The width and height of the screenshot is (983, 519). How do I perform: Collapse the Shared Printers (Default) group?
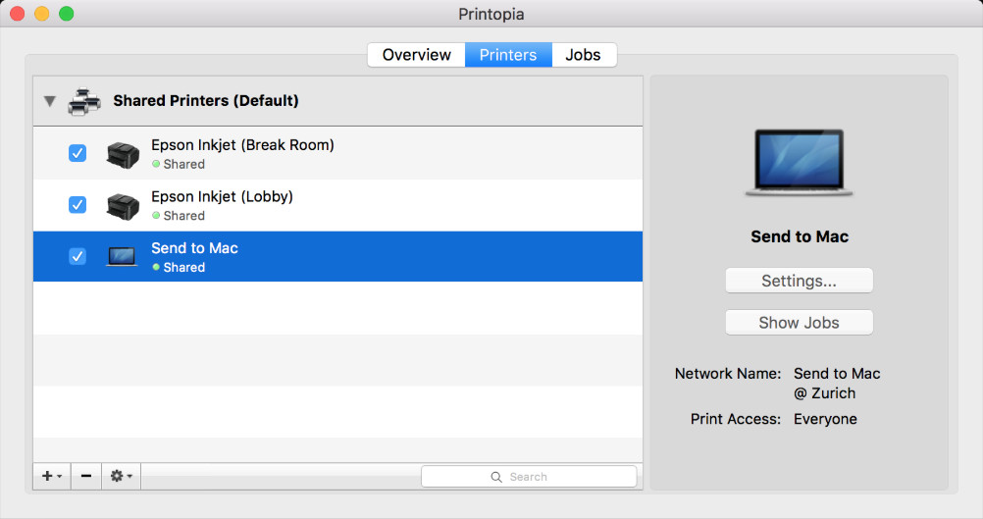[x=50, y=101]
